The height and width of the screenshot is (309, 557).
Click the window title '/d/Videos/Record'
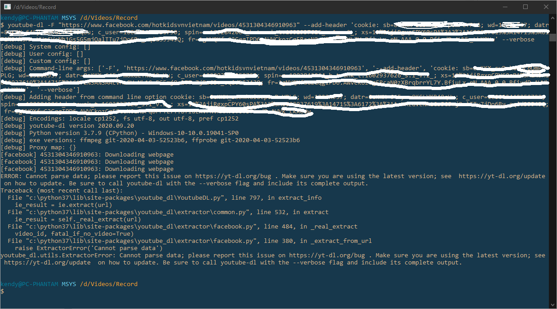pyautogui.click(x=35, y=7)
